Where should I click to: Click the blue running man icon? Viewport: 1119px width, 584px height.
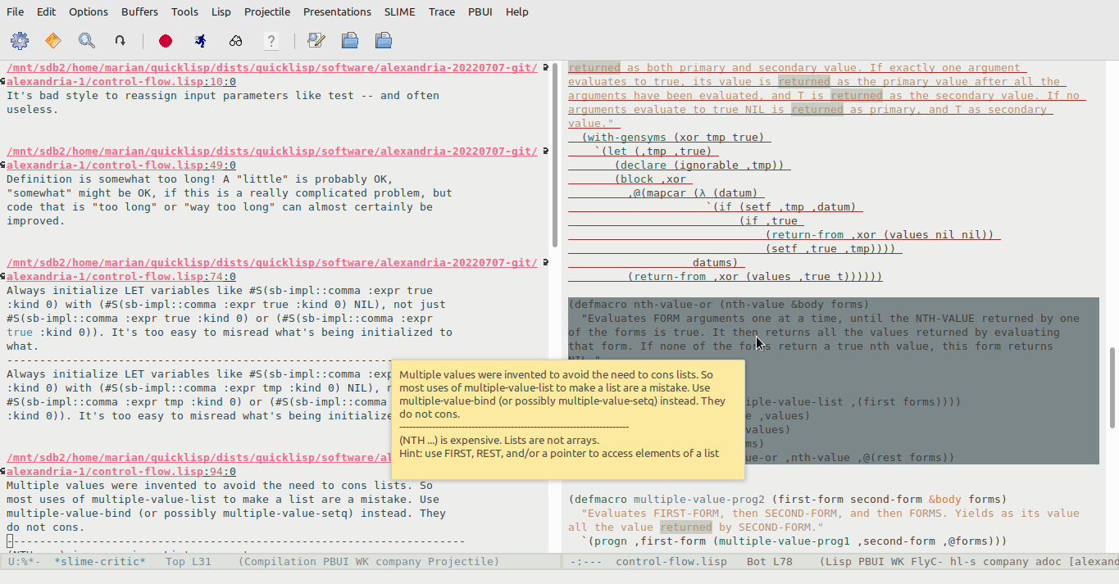point(200,40)
